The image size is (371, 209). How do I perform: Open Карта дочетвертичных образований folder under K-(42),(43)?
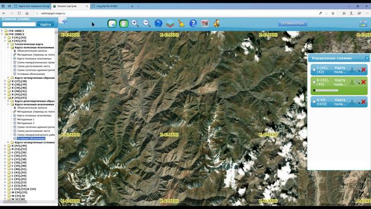click(x=35, y=101)
